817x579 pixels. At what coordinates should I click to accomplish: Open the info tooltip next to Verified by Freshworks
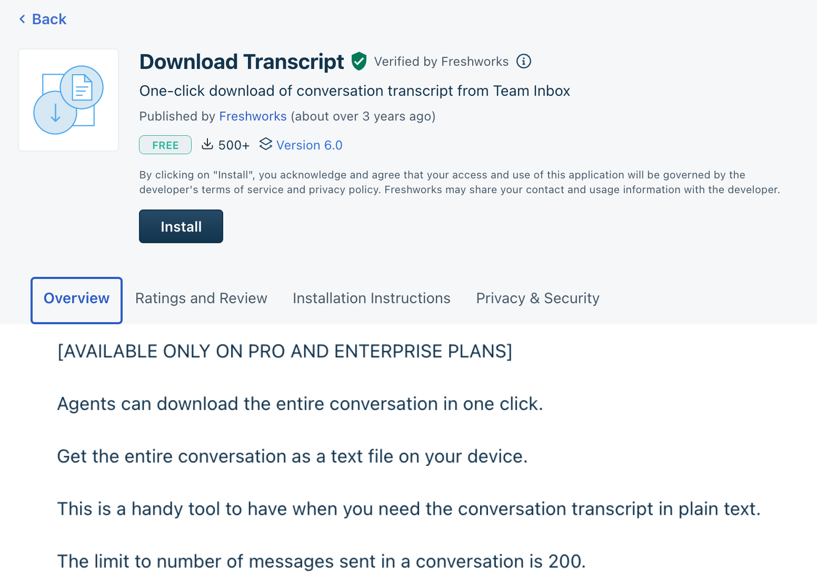pyautogui.click(x=524, y=61)
